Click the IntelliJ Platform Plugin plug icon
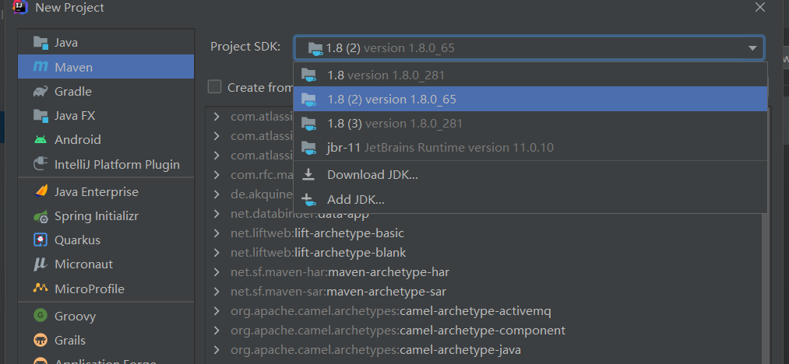 click(x=41, y=164)
